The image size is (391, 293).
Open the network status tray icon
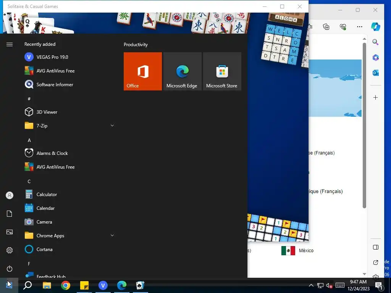coord(320,285)
